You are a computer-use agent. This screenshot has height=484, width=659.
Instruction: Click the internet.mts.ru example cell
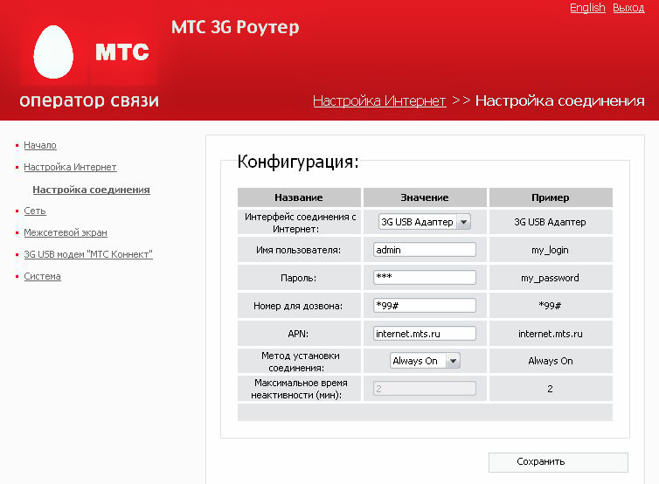click(x=551, y=334)
